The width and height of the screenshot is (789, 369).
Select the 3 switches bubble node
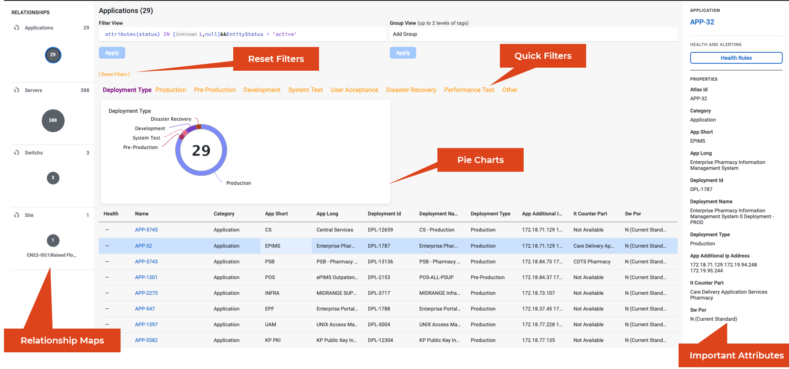pos(53,178)
